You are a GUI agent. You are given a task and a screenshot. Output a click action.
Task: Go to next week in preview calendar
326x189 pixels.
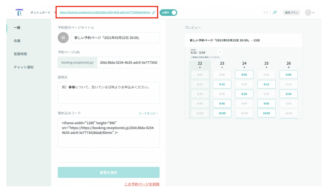(x=220, y=52)
